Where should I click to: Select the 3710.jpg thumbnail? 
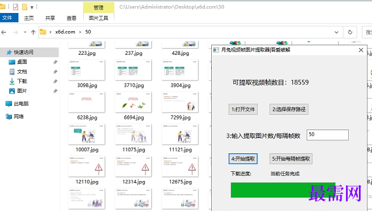coord(133,70)
